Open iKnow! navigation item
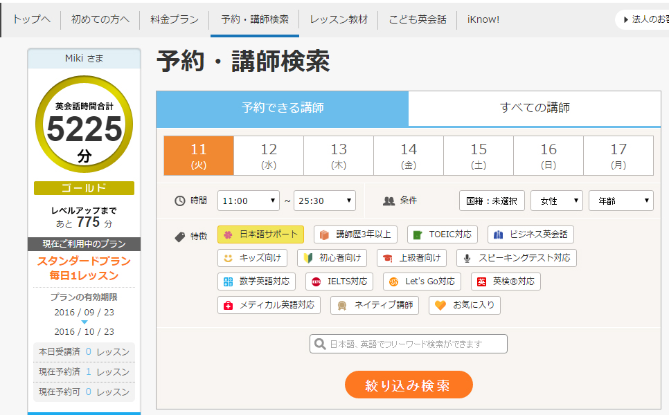This screenshot has width=669, height=415. coord(483,19)
